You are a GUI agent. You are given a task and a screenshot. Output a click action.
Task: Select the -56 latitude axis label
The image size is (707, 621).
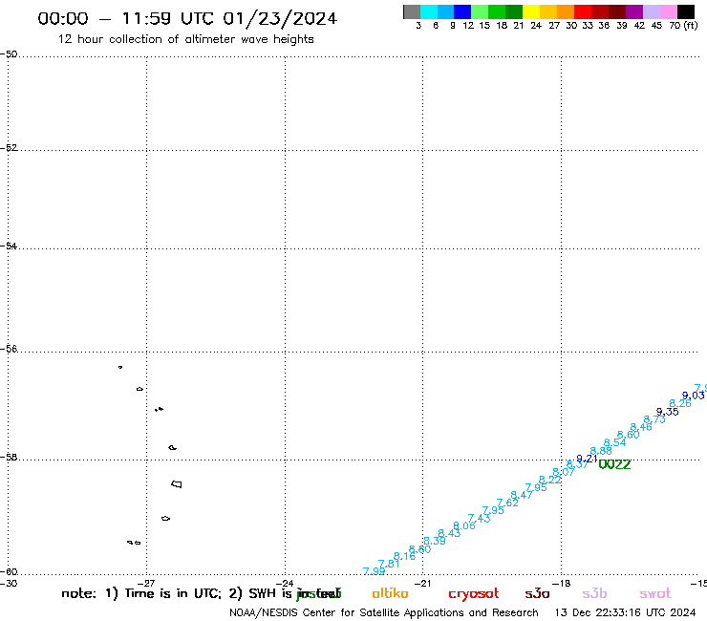pyautogui.click(x=9, y=349)
